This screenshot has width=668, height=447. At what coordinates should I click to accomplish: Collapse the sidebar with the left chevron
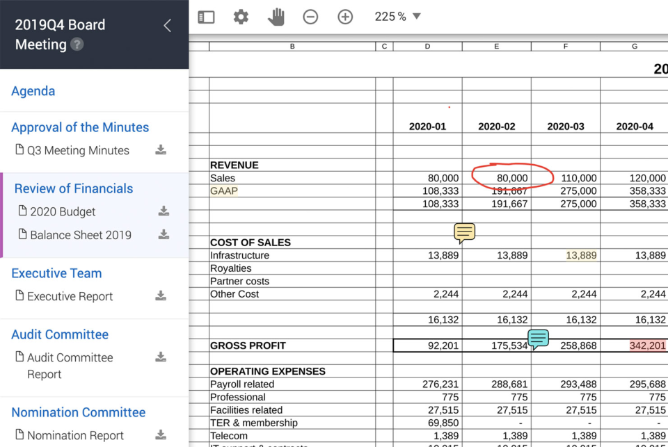coord(166,25)
